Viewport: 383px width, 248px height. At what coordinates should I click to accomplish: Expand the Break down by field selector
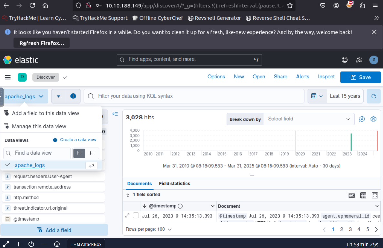(309, 119)
